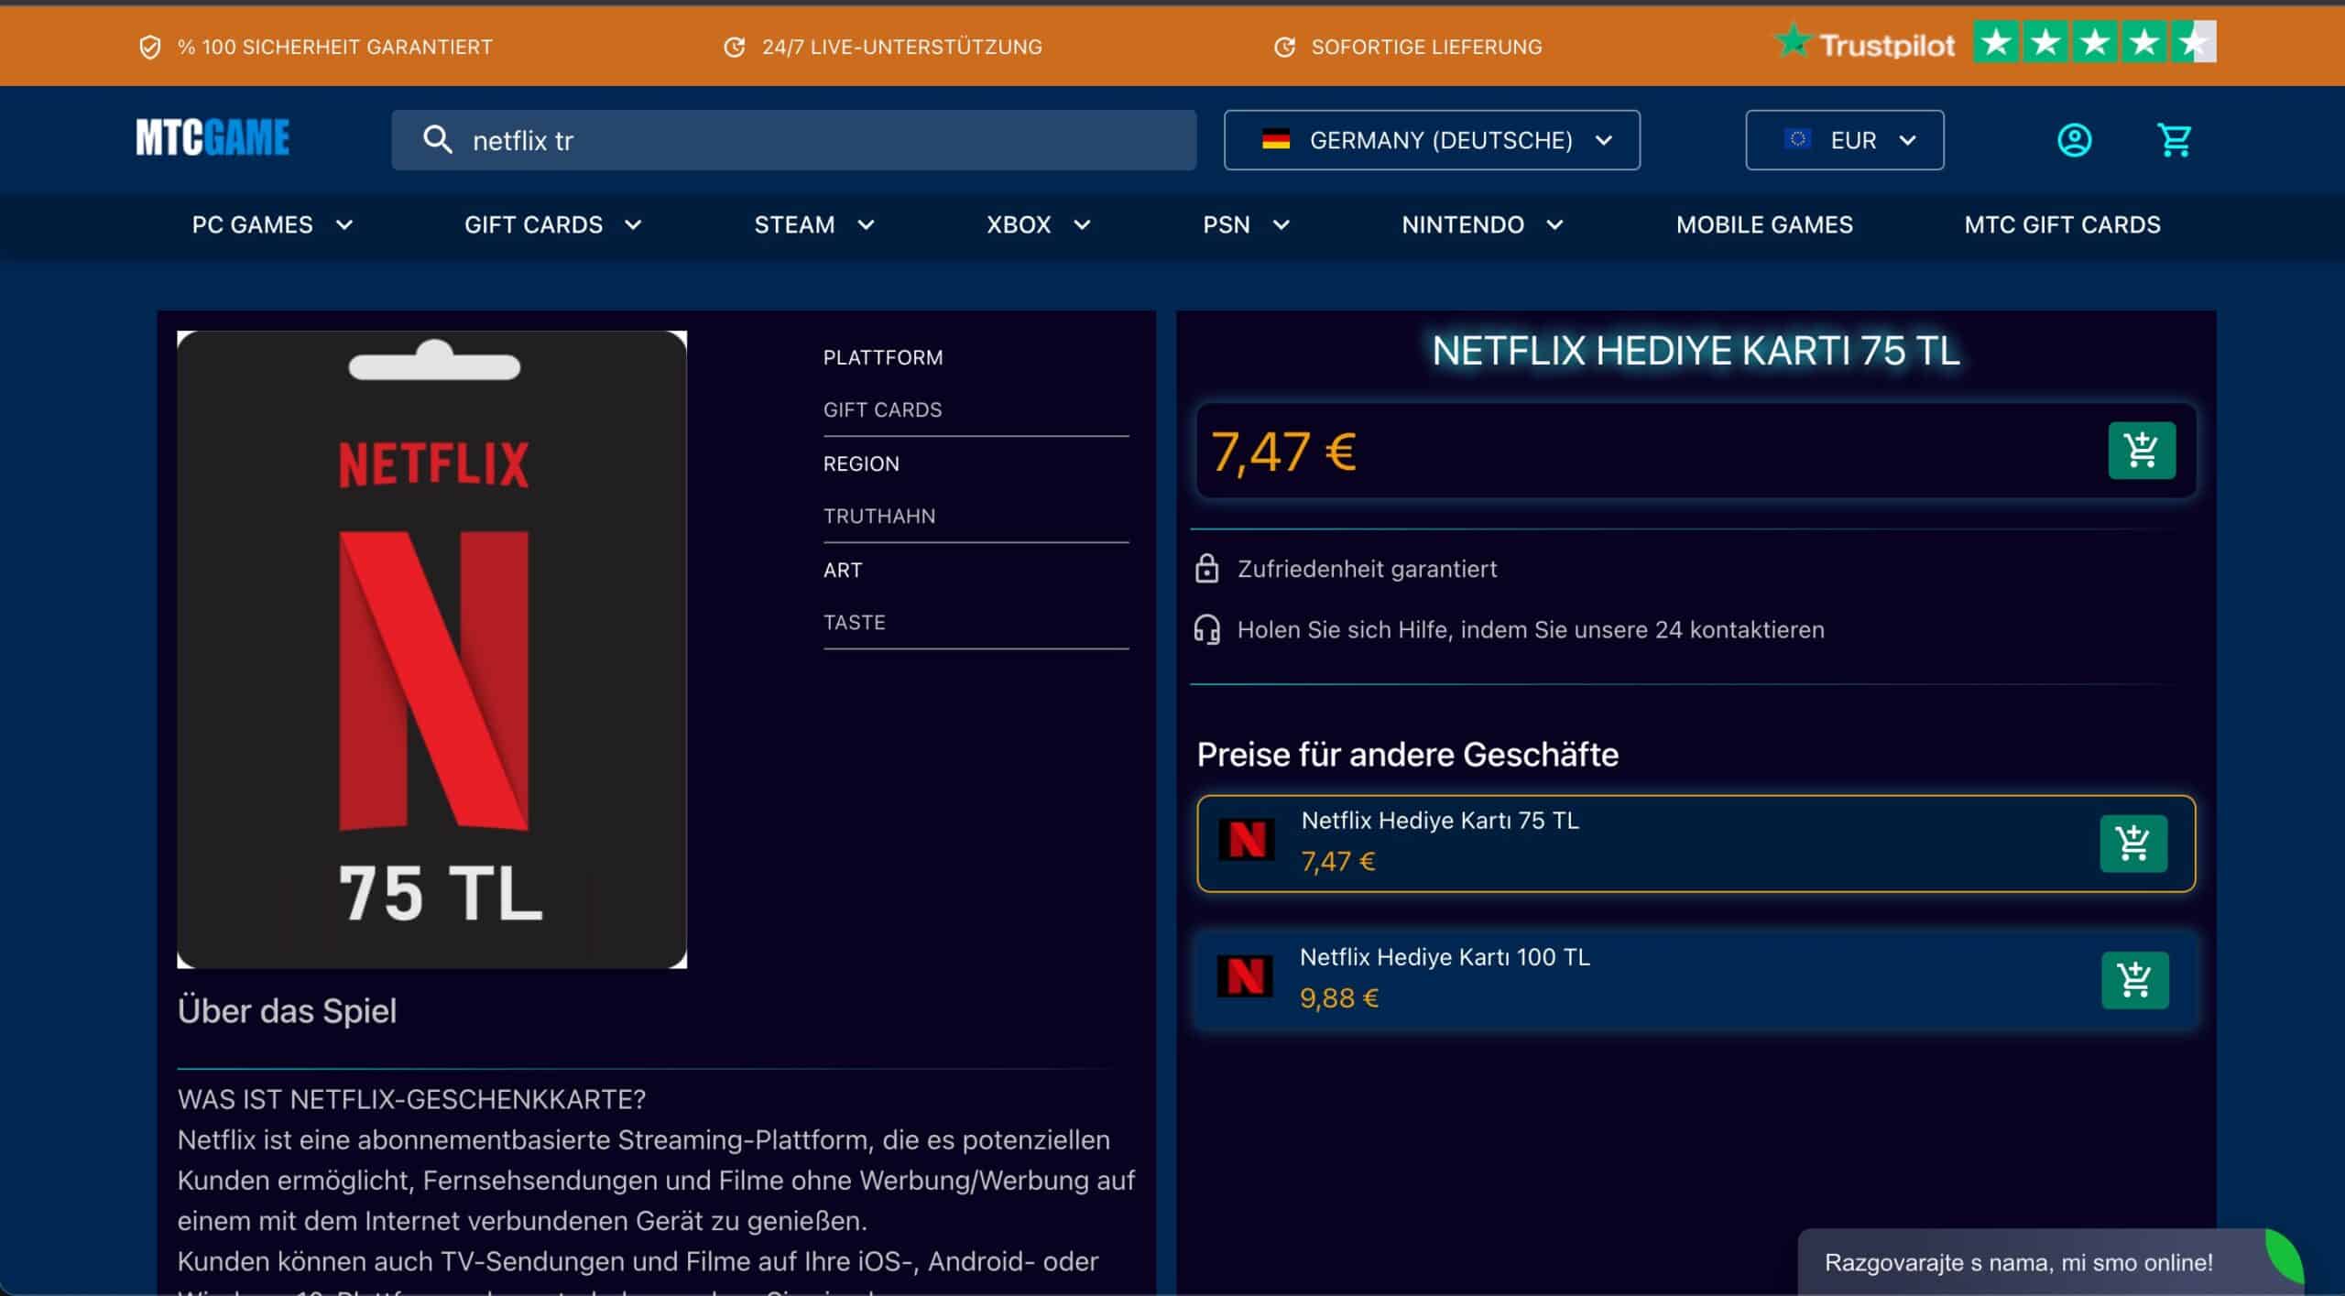Screen dimensions: 2345x1296
Task: Expand the STEAM menu
Action: [x=813, y=225]
